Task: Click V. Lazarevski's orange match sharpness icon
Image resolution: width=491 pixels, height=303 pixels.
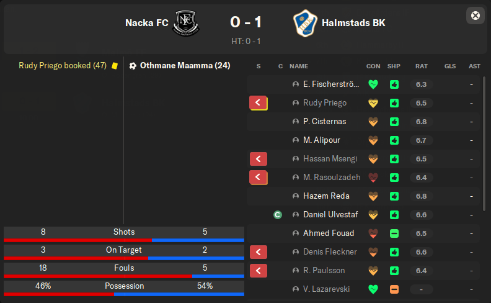Action: (394, 289)
